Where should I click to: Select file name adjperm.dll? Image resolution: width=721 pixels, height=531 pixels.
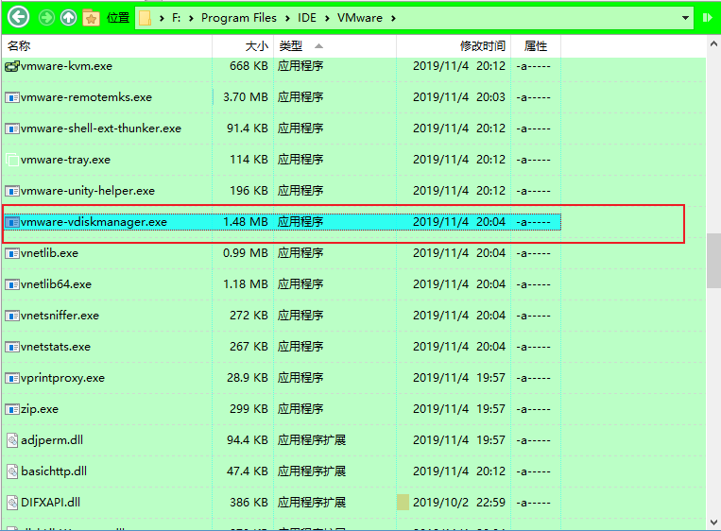coord(52,440)
